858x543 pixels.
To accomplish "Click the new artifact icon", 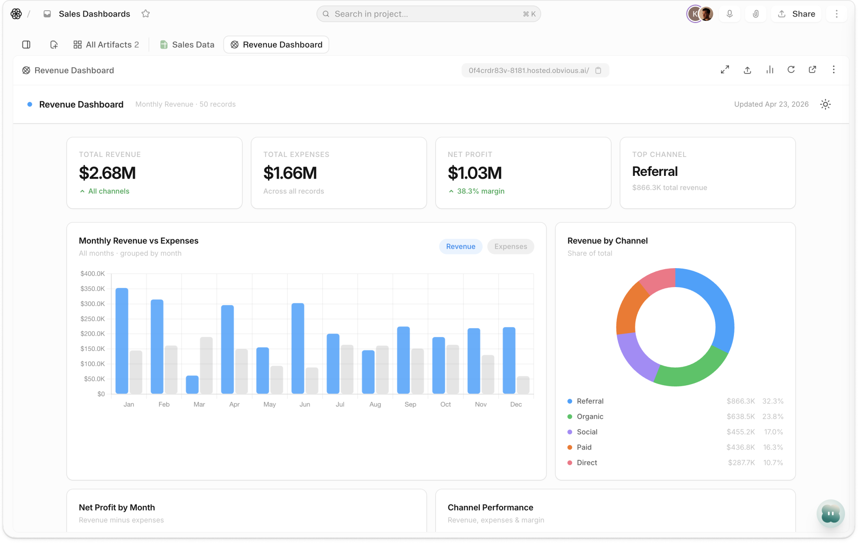I will 54,45.
